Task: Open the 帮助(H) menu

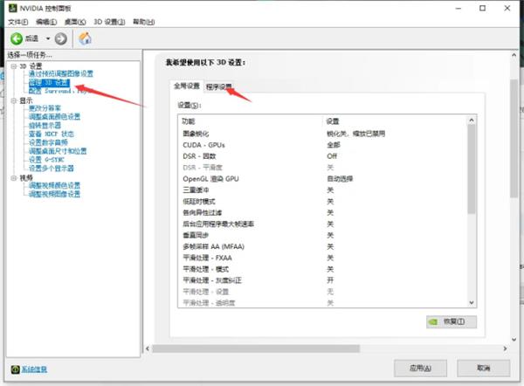Action: [x=144, y=22]
